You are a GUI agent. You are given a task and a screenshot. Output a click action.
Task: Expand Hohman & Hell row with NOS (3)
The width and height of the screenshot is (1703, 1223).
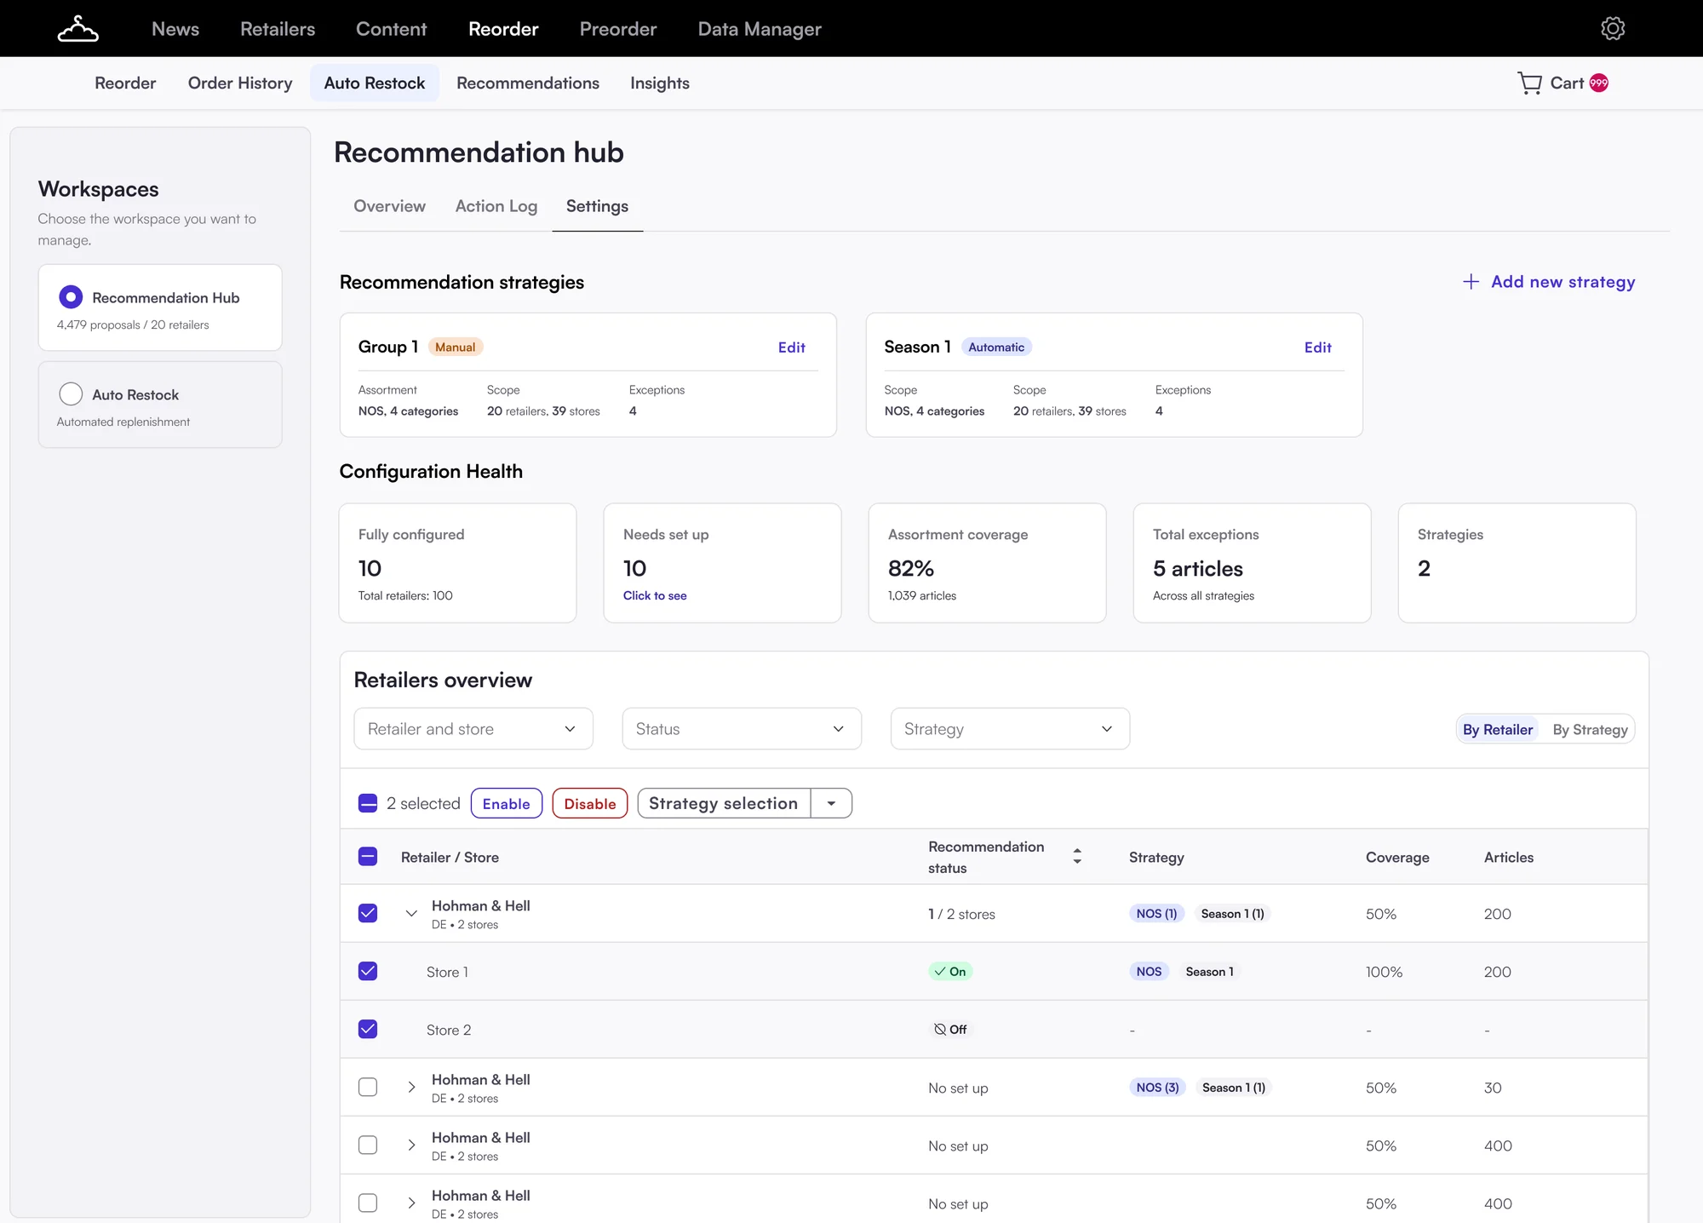(x=411, y=1088)
